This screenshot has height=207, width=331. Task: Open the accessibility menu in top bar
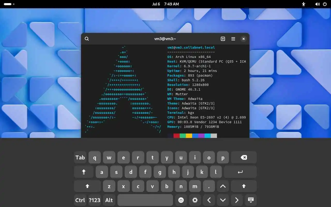pyautogui.click(x=304, y=4)
